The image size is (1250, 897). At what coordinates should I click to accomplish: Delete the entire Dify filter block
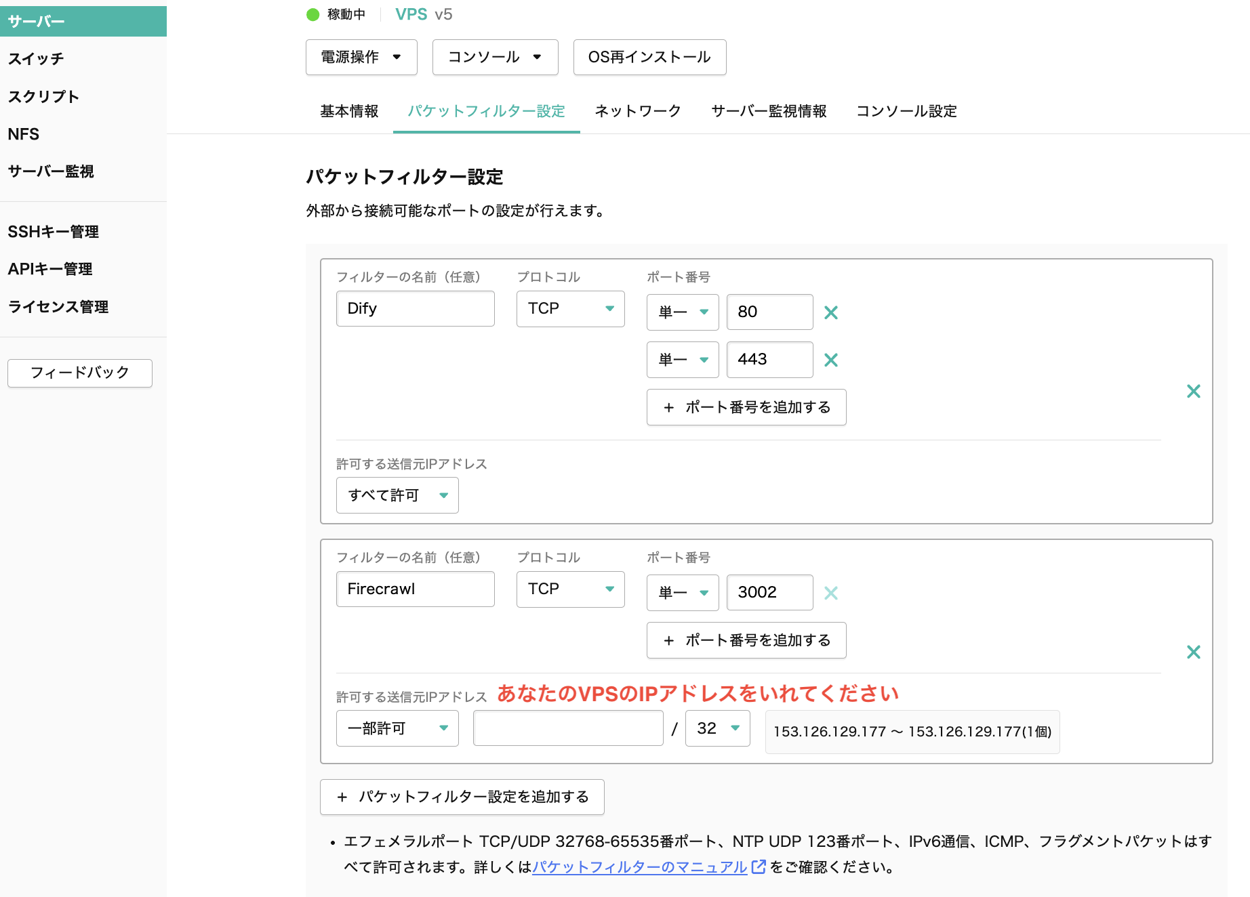click(x=1193, y=391)
